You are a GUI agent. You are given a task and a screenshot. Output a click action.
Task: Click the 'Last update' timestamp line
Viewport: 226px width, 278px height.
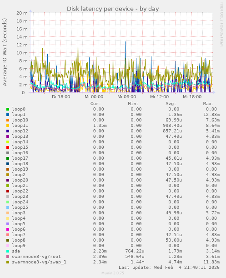pos(169,268)
